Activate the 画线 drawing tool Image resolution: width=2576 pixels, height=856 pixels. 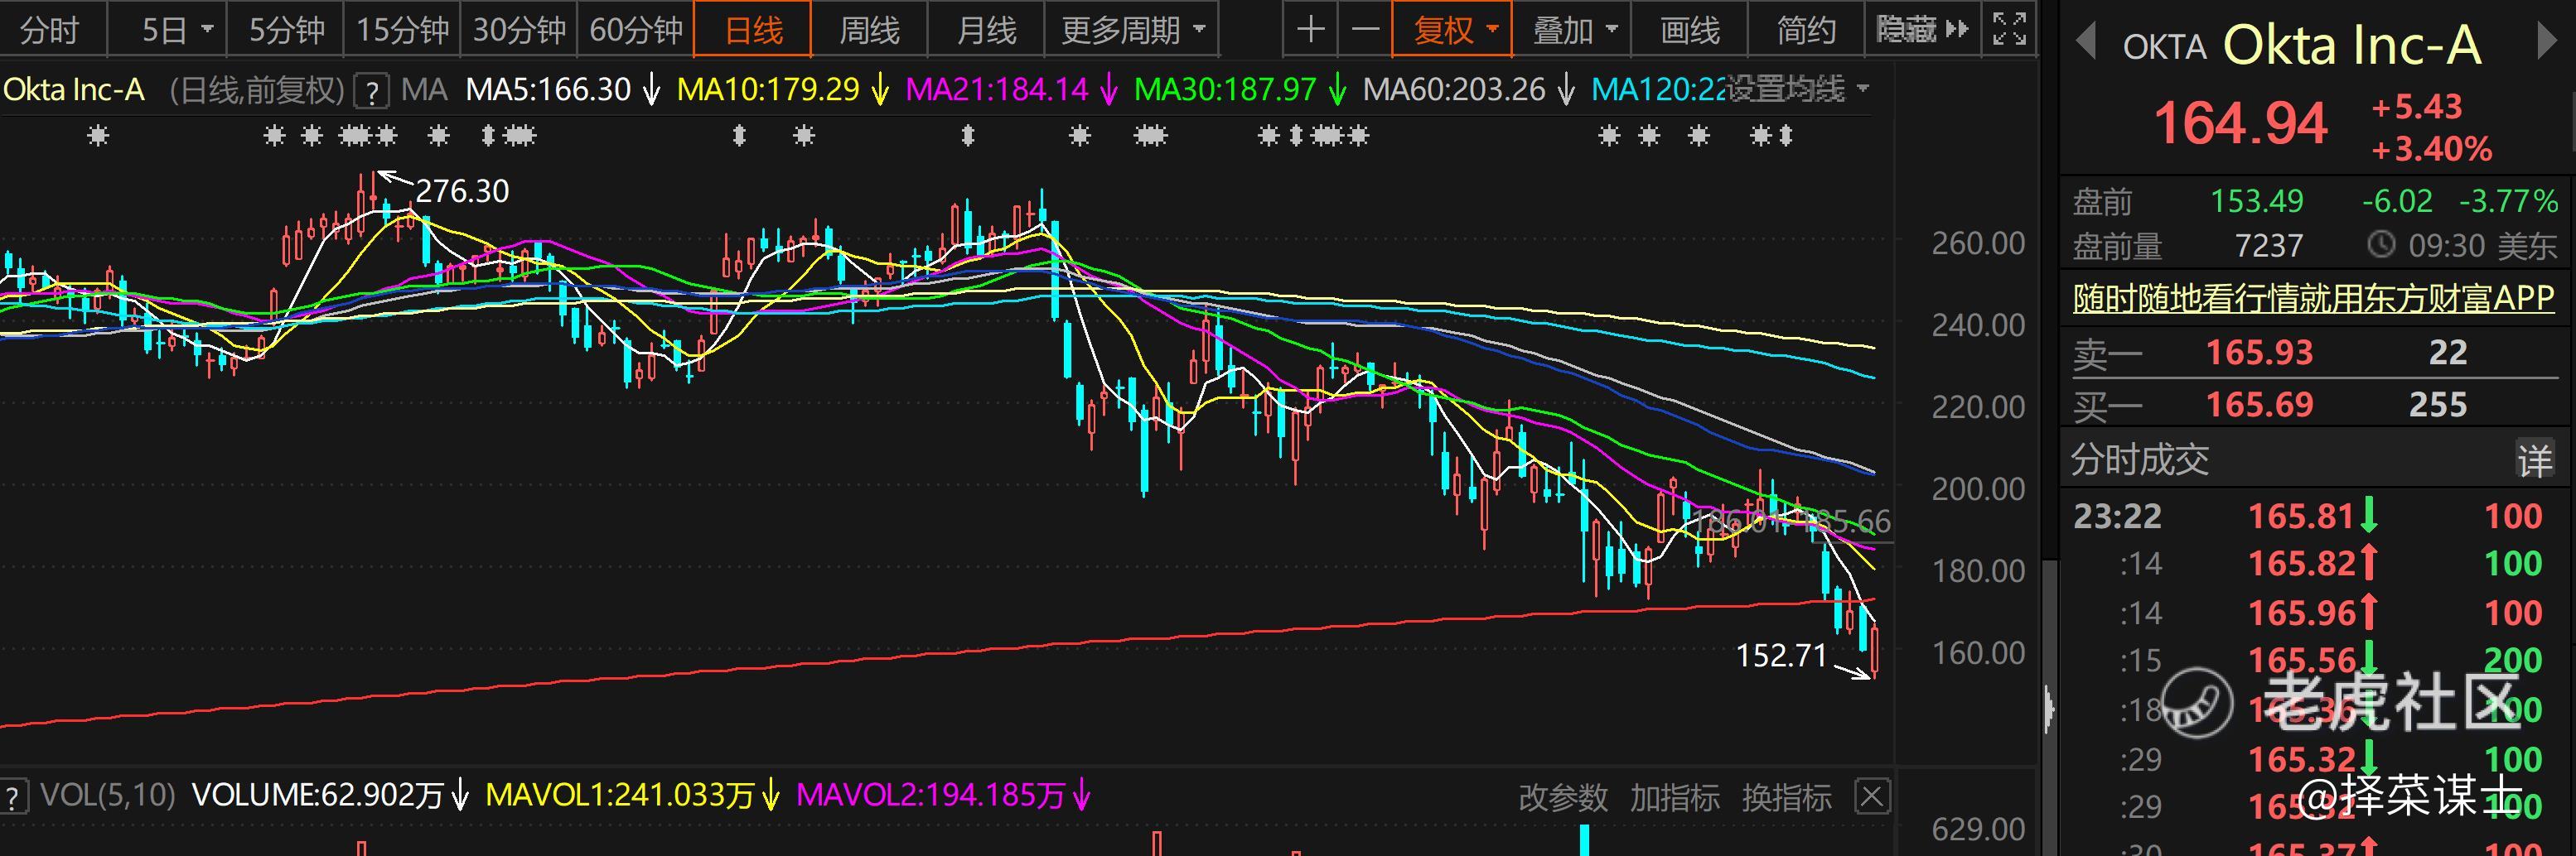pos(1690,31)
